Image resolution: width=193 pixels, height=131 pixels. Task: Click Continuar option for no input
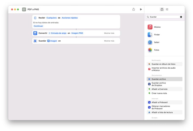38,26
